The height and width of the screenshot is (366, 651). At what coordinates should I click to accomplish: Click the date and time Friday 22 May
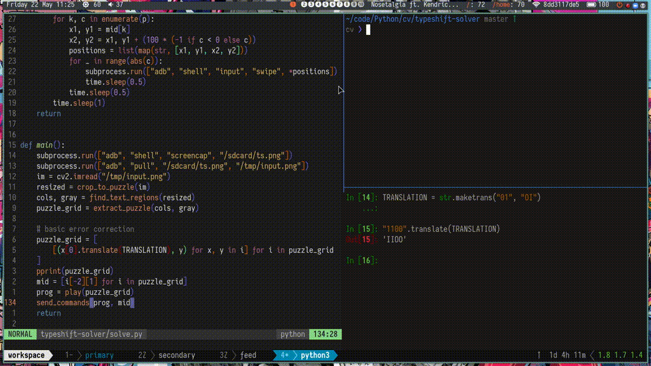41,4
